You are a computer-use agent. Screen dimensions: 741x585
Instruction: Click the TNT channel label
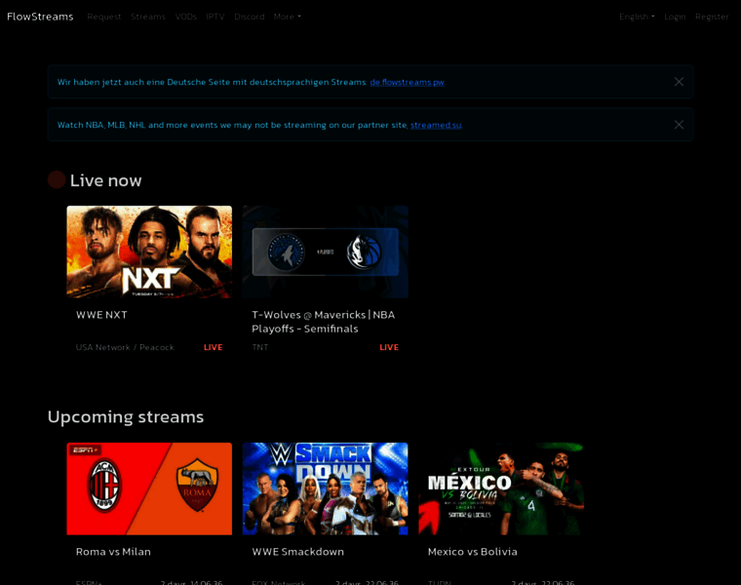coord(260,347)
